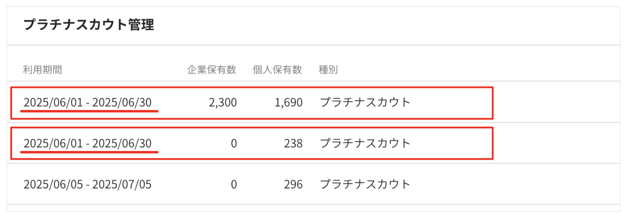Select the date range in the 2,300 row
Screen dimensions: 627x220
pyautogui.click(x=88, y=103)
